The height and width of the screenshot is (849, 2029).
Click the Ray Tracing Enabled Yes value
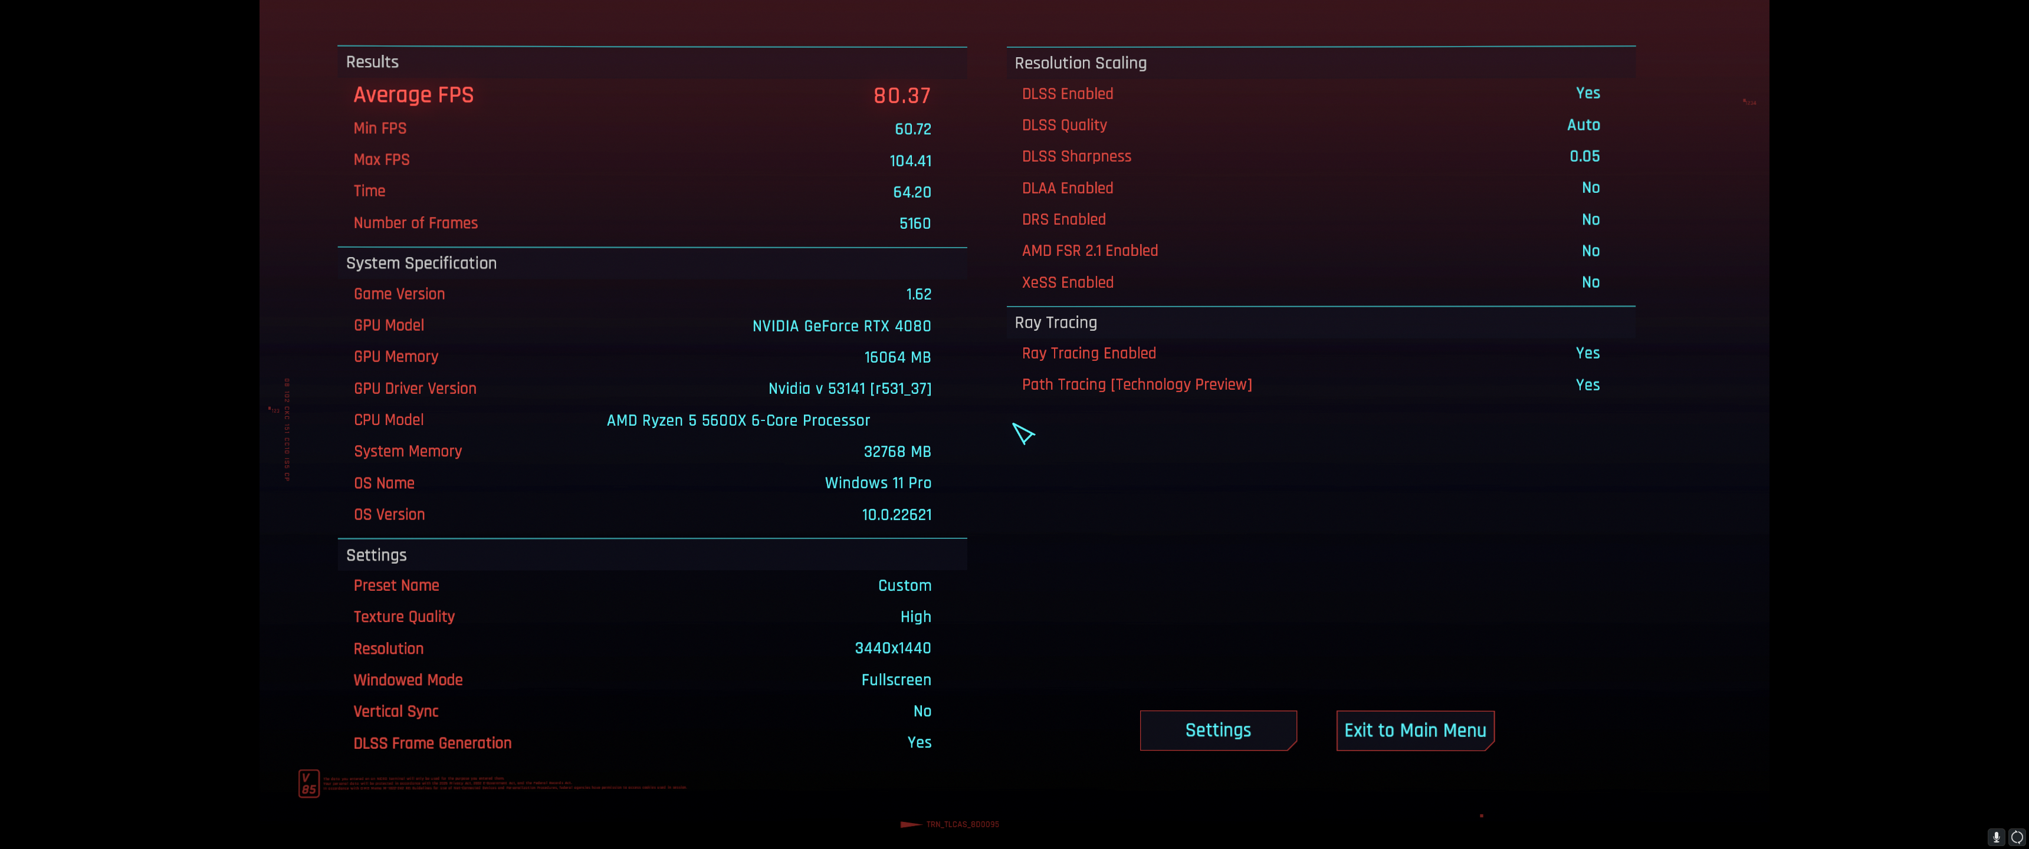point(1587,353)
